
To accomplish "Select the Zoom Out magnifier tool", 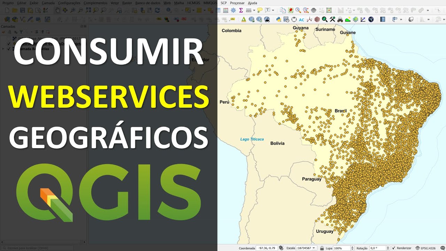I will (x=80, y=10).
